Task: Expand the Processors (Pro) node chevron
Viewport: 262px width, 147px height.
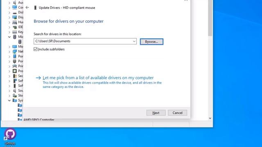Action: pyautogui.click(x=9, y=71)
